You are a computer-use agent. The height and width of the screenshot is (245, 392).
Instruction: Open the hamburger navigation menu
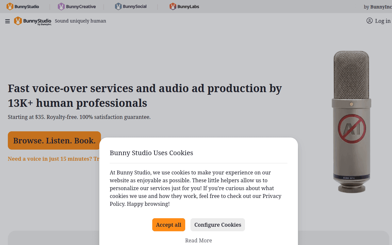(x=7, y=21)
